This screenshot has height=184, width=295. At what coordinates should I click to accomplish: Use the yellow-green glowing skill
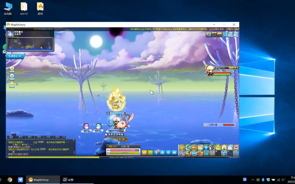click(218, 147)
